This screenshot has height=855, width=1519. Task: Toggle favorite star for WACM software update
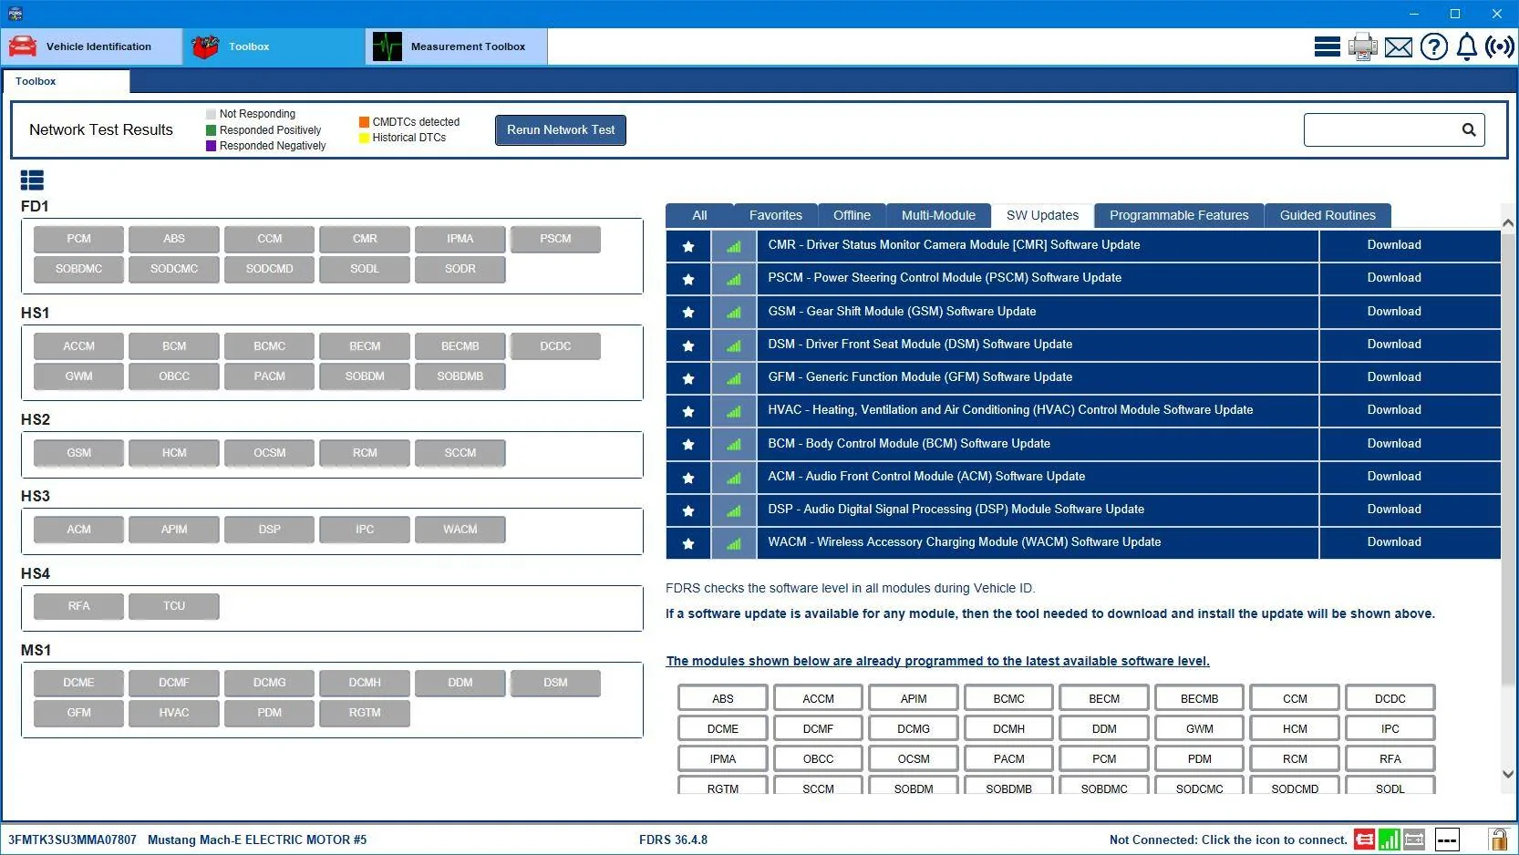pos(688,543)
